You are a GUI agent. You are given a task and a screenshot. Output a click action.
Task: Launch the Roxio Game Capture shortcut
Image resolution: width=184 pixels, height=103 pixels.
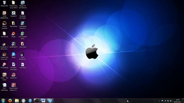click(x=14, y=87)
